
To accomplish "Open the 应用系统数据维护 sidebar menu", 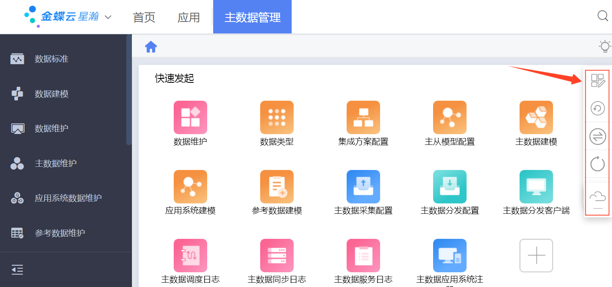I will (66, 198).
